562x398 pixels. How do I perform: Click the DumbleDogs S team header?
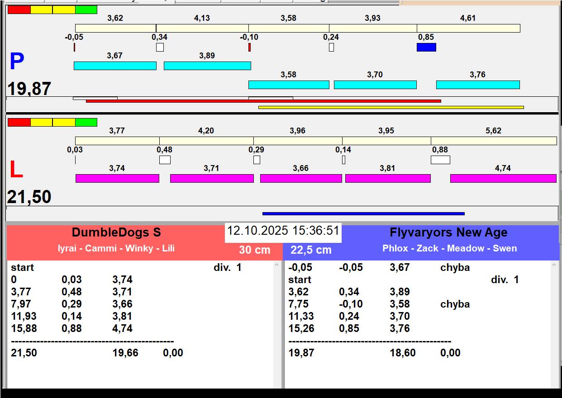coord(116,232)
